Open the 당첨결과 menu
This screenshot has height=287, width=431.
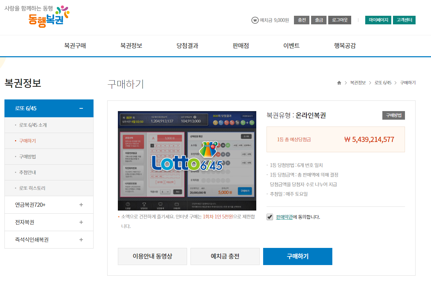tap(187, 46)
